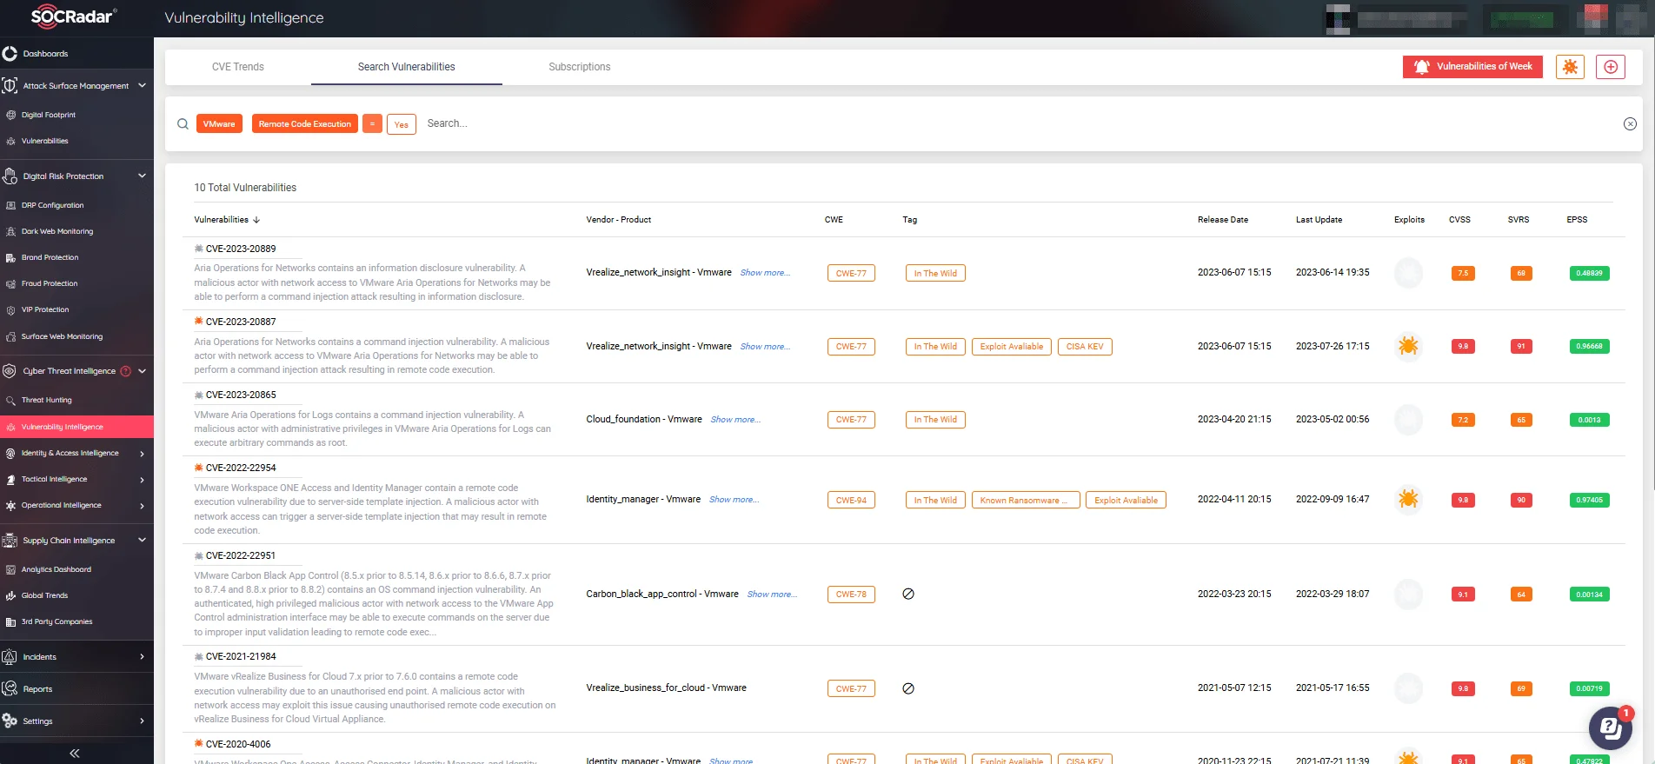Open Brand Protection

50,257
